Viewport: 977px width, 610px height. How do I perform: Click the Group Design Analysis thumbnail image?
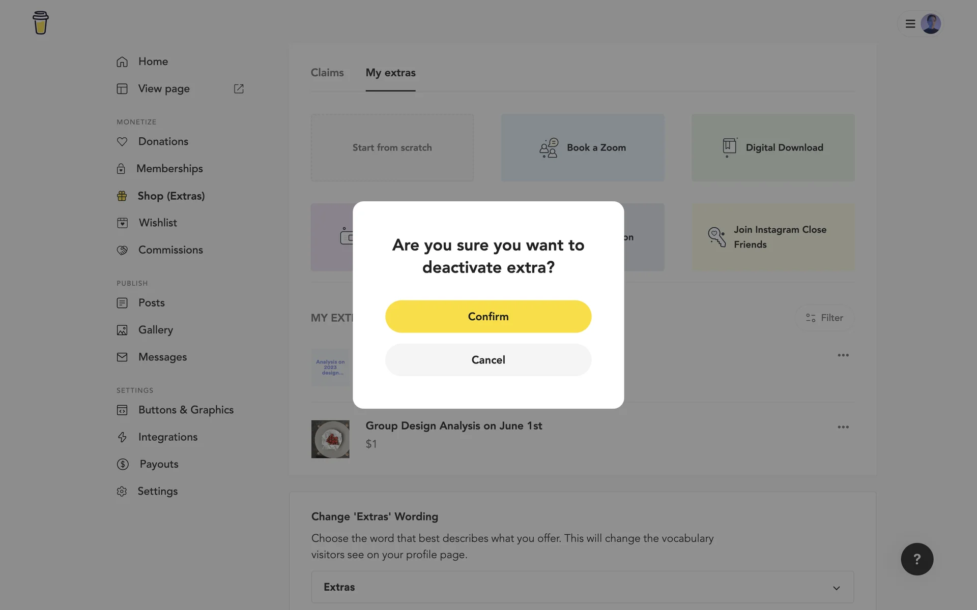(330, 439)
